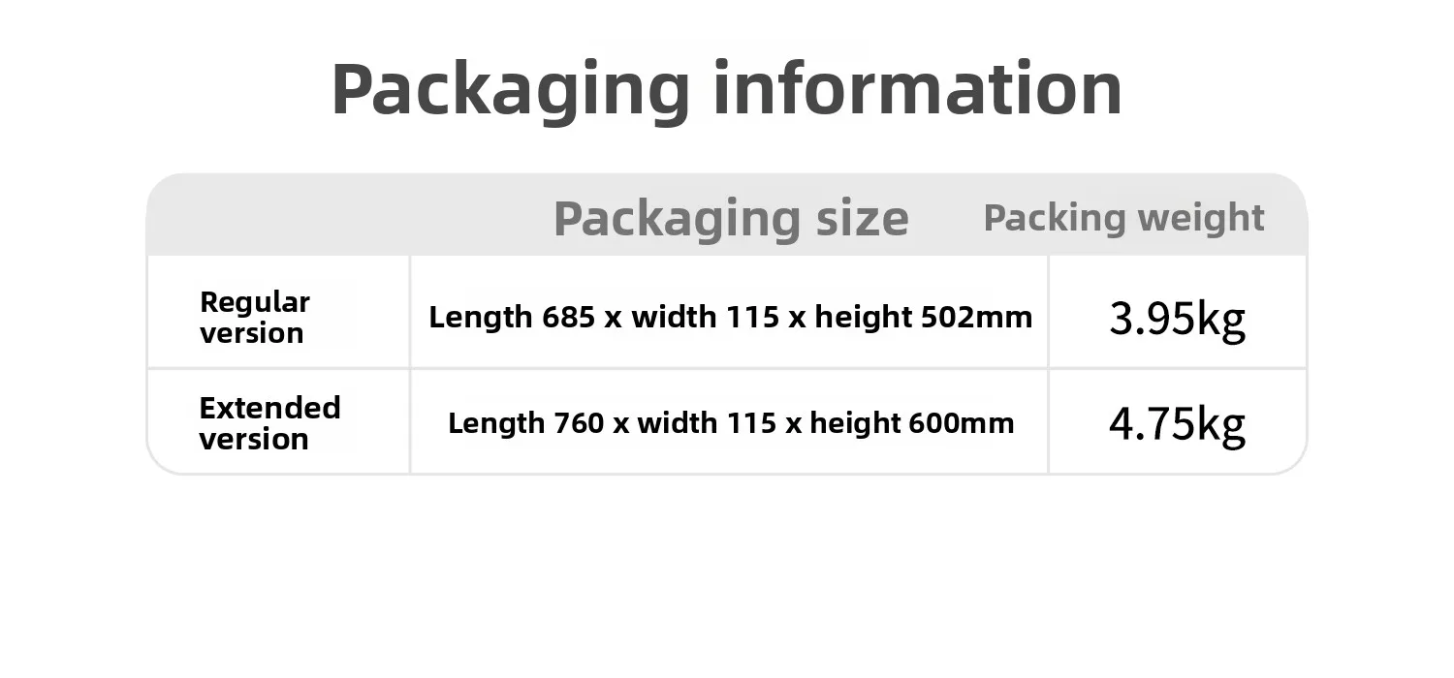Click Length 760 in extended row
1454x678 pixels.
[526, 422]
